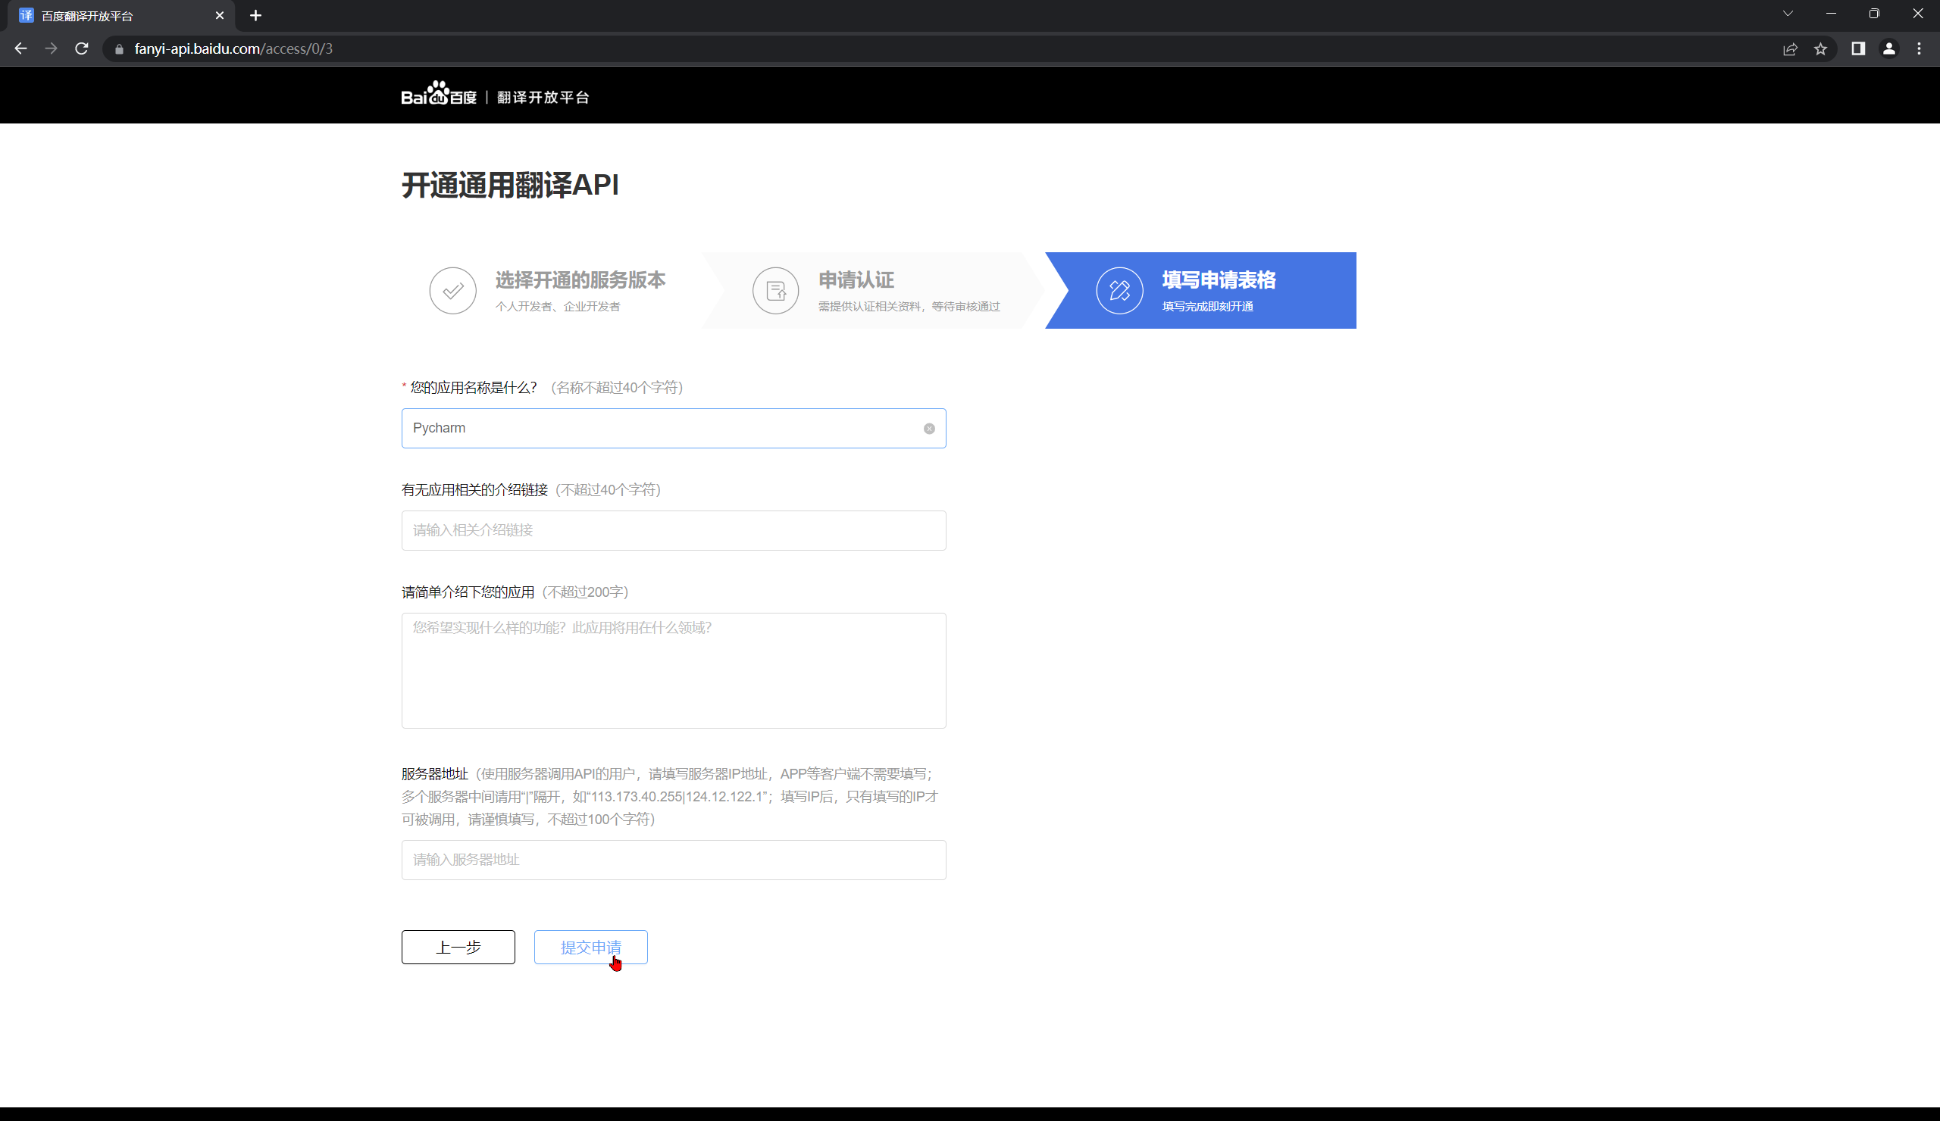Click the 提交申请 submit button

(590, 947)
